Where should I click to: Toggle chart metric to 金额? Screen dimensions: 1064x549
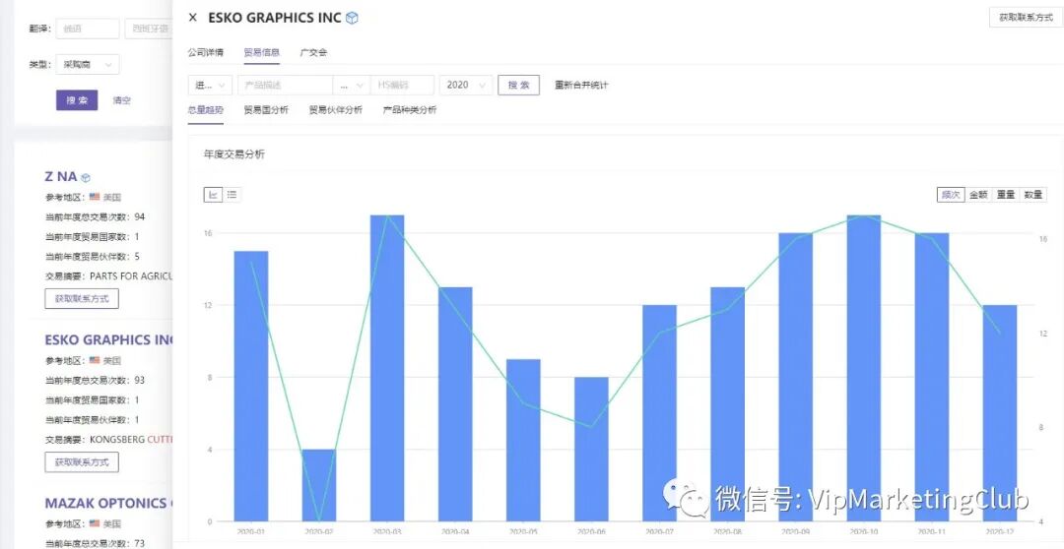pos(978,195)
